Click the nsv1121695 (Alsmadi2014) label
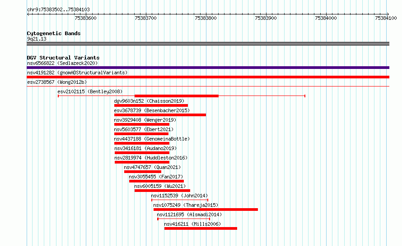Viewport: 402px width, 246px height. point(189,214)
